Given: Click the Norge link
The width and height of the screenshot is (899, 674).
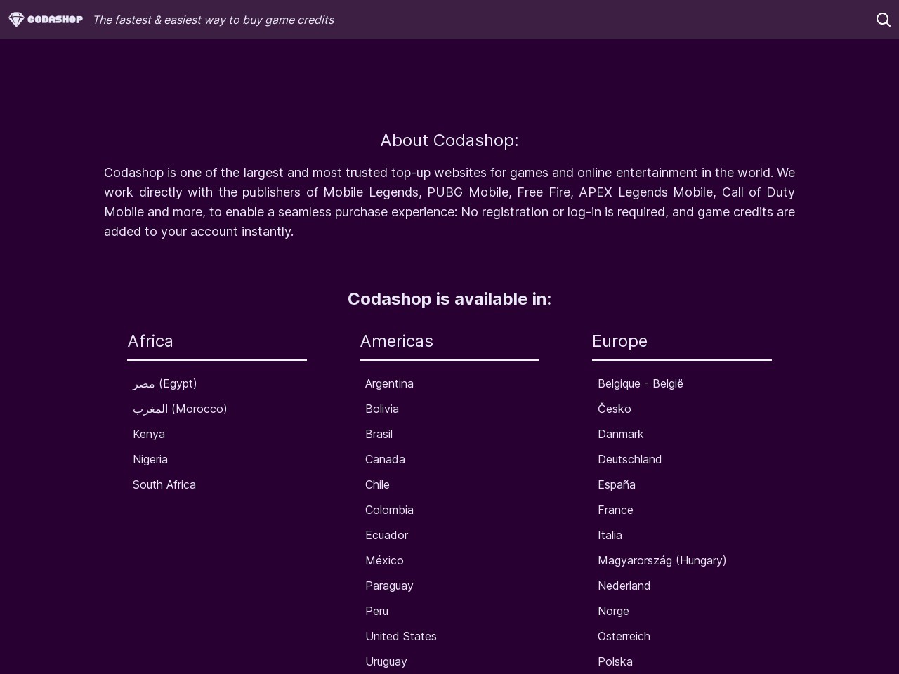Looking at the screenshot, I should tap(613, 611).
